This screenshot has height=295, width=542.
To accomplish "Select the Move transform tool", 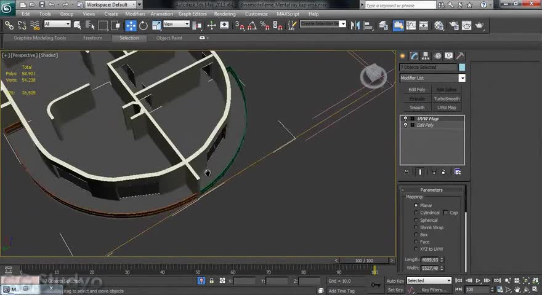I will pos(131,25).
